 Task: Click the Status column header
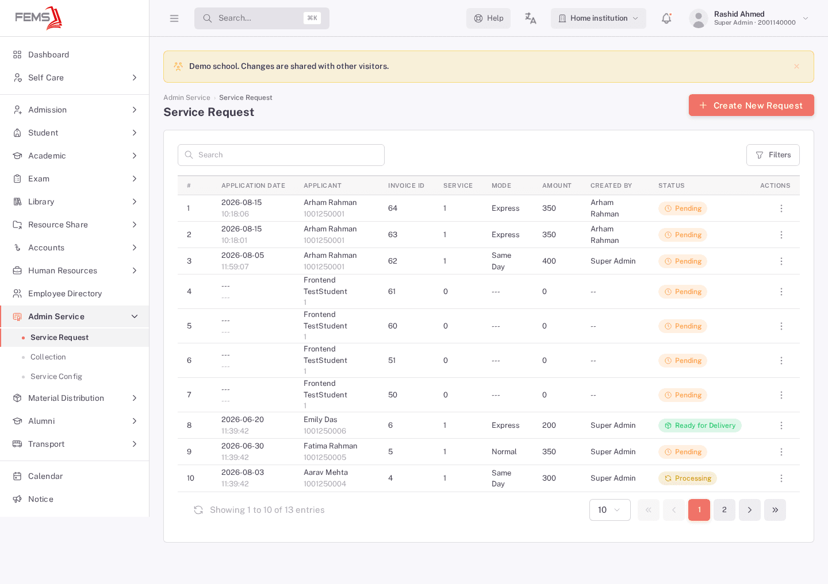pyautogui.click(x=672, y=185)
